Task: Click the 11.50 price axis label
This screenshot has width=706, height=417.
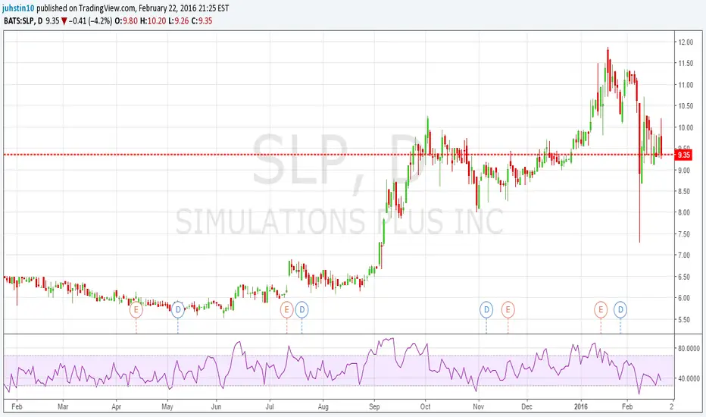Action: pos(686,64)
